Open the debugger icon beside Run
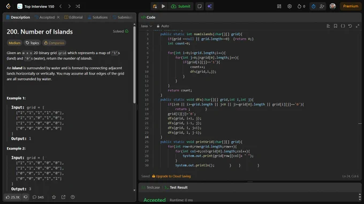Screen dimensions: 364x204 tap(155, 6)
